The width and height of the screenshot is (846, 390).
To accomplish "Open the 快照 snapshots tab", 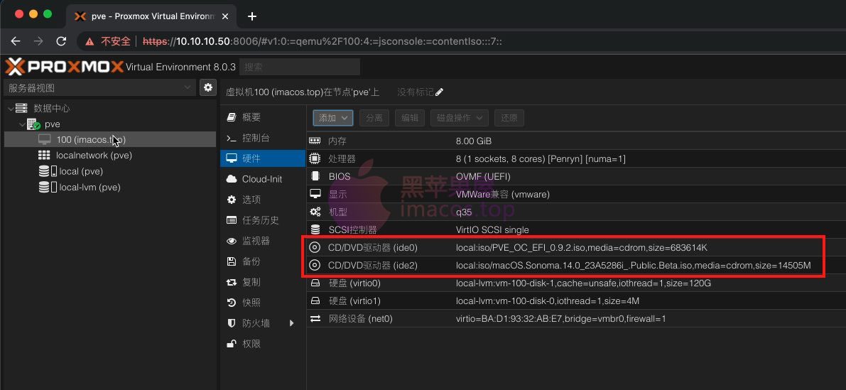I will click(x=263, y=303).
